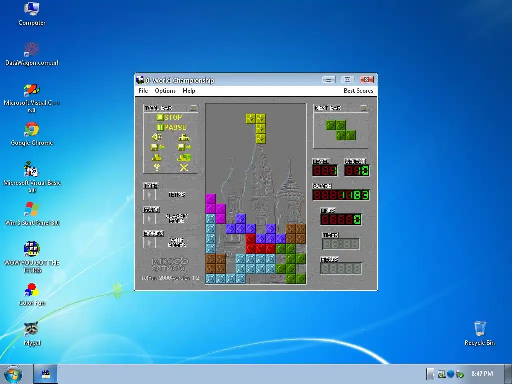Click the blue globe tray icon

451,374
